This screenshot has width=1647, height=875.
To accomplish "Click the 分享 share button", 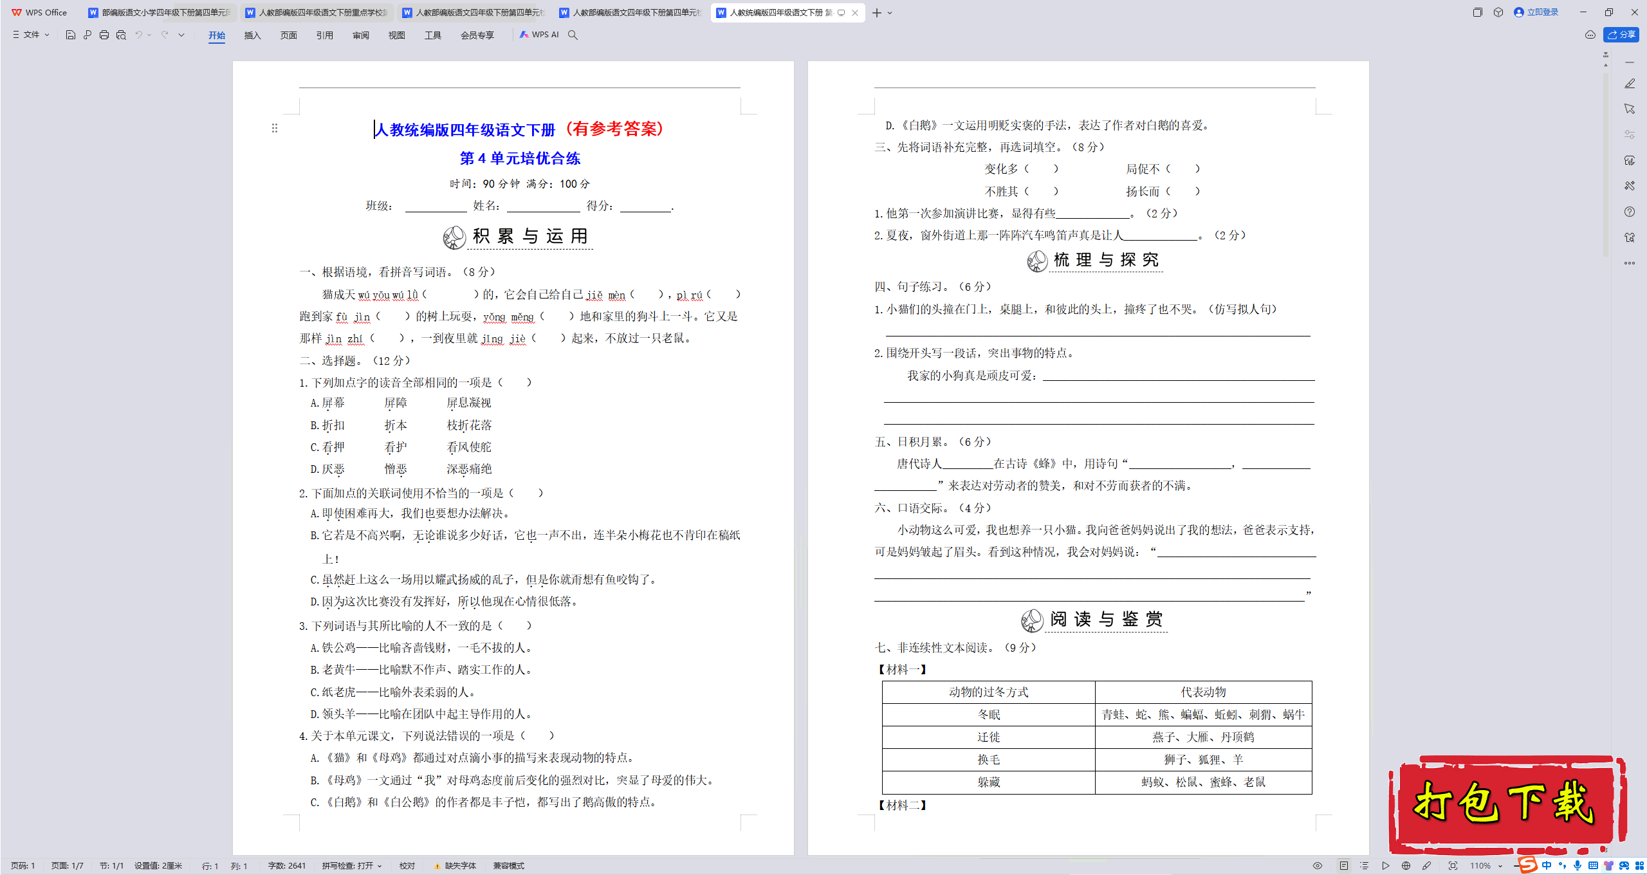I will 1621,35.
